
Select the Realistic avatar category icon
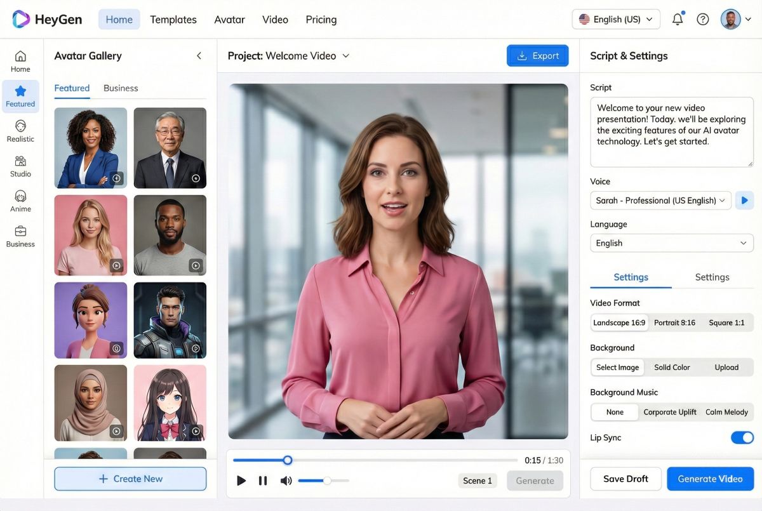pos(20,131)
